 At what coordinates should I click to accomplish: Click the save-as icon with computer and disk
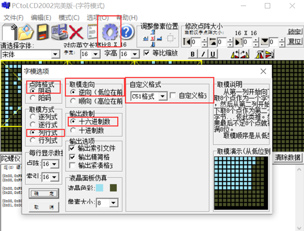(60, 32)
